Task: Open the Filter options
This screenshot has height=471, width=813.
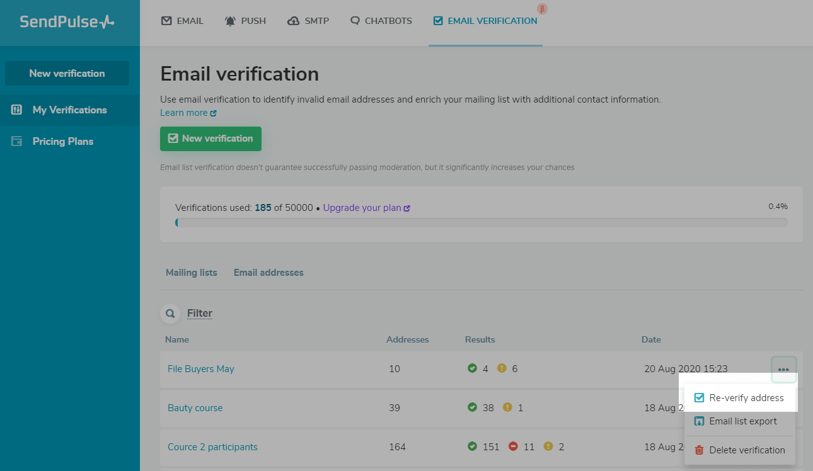Action: 200,313
